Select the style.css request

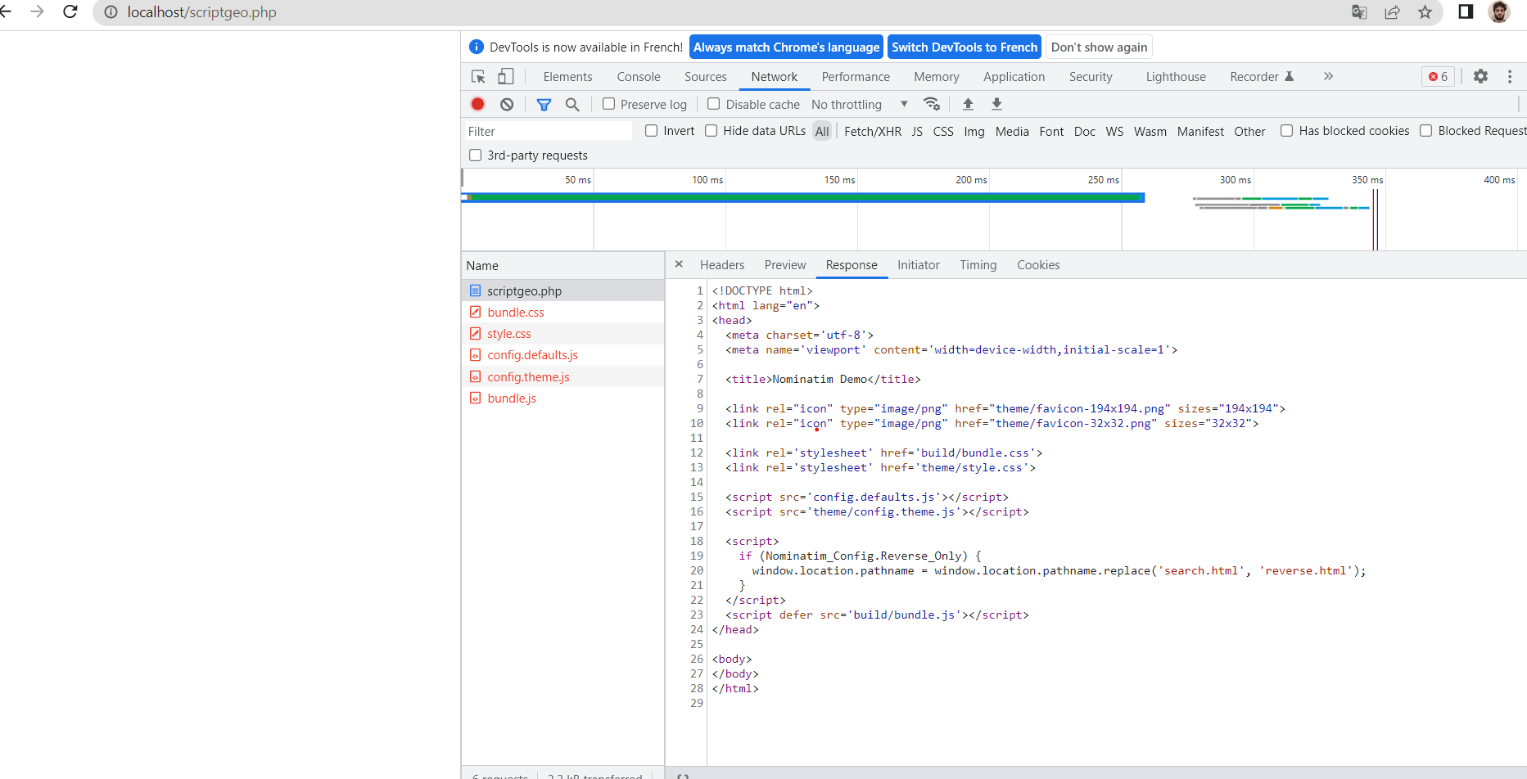562,333
